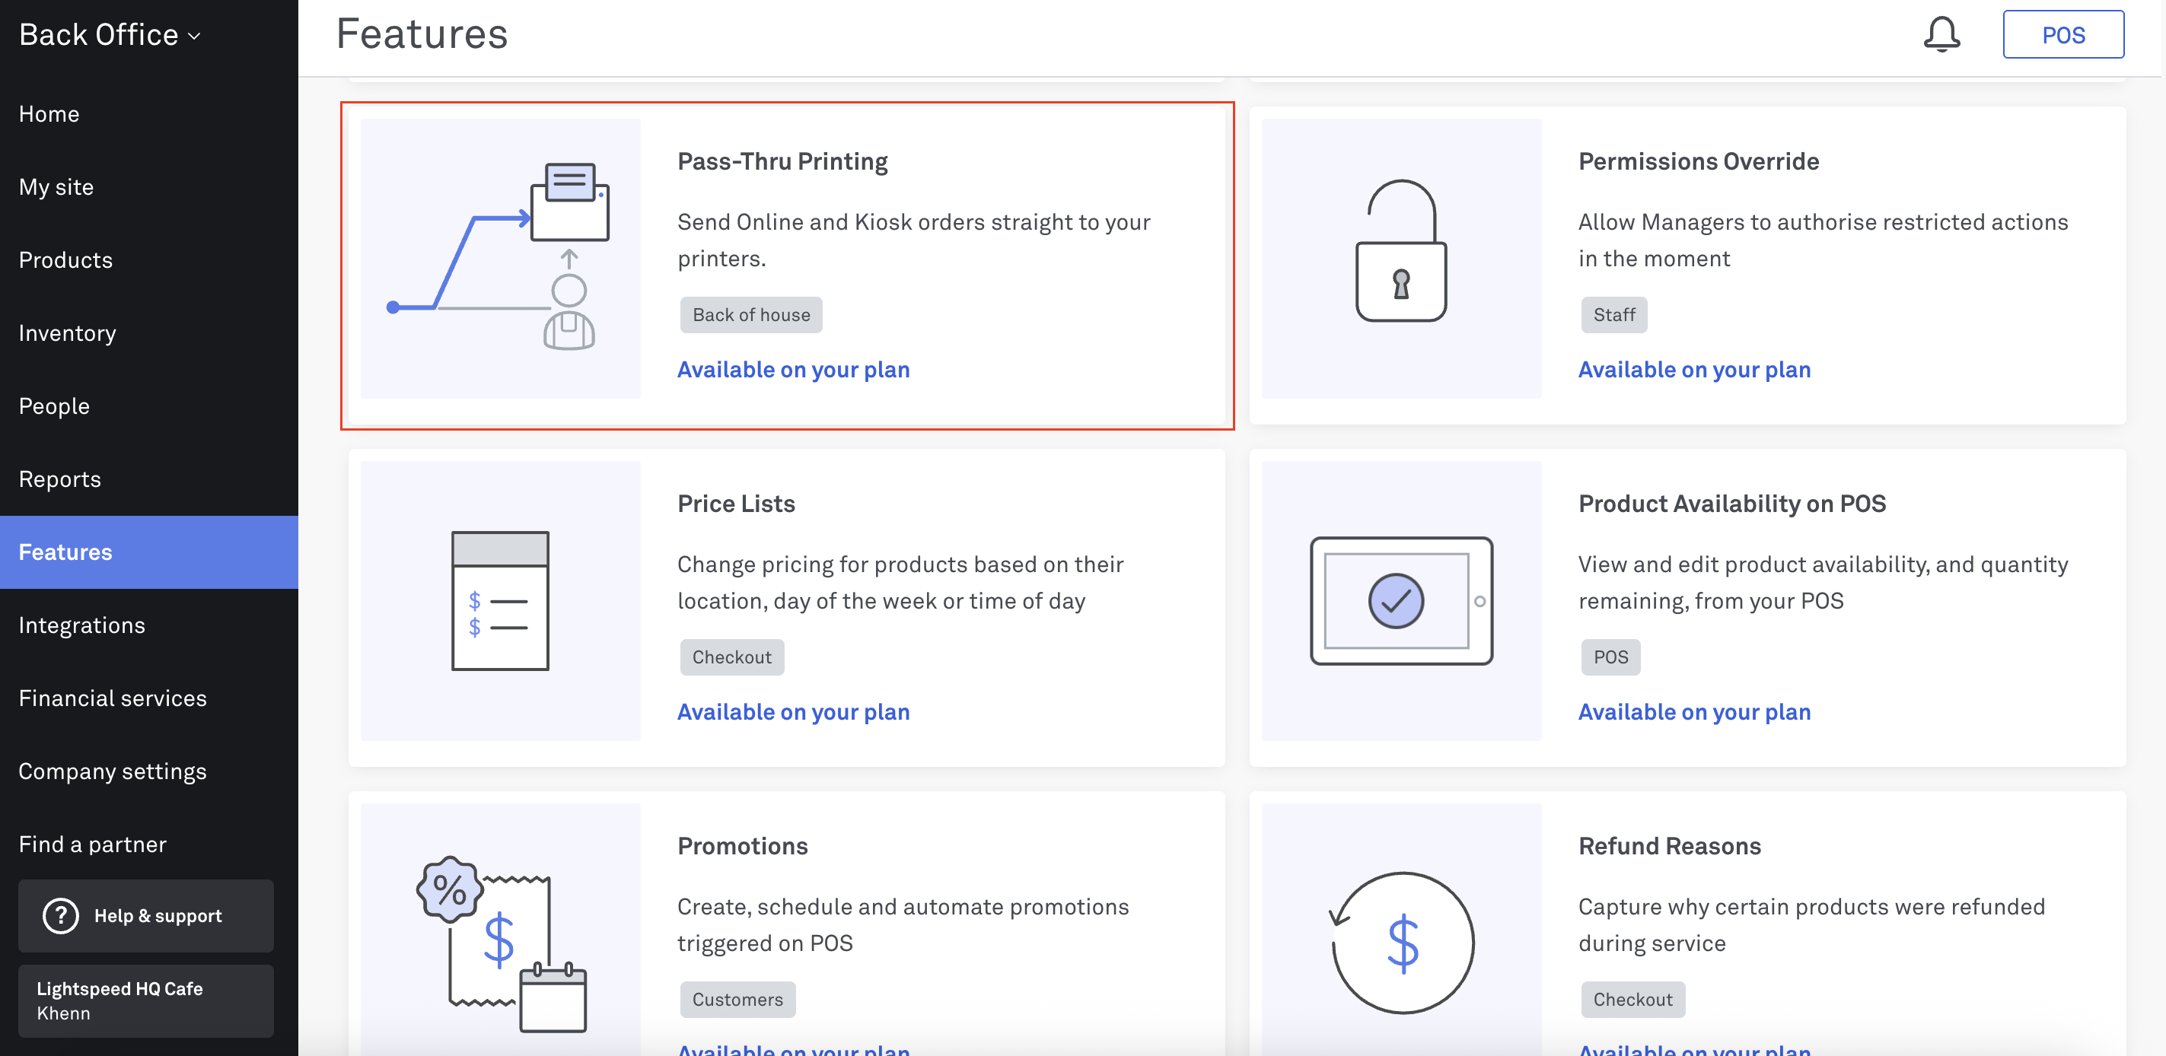This screenshot has height=1056, width=2166.
Task: Open My site in the sidebar
Action: coord(149,186)
